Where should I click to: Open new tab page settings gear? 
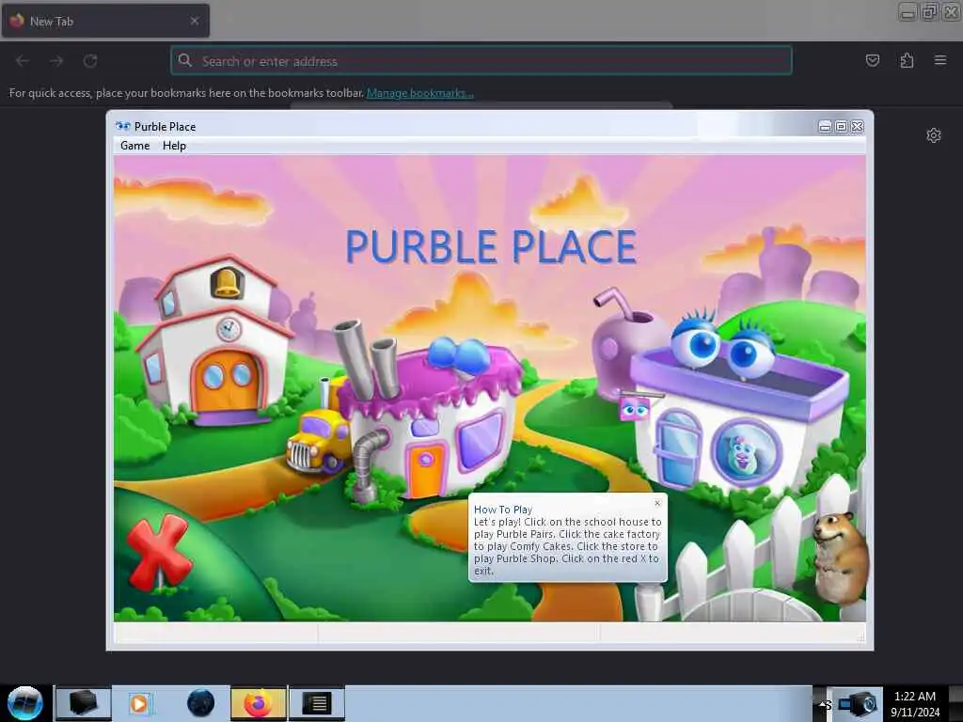pos(934,135)
